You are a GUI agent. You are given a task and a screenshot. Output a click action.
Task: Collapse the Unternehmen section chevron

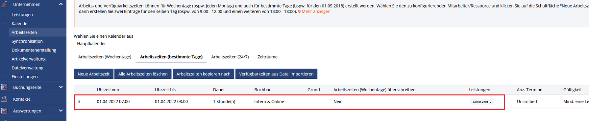point(61,4)
